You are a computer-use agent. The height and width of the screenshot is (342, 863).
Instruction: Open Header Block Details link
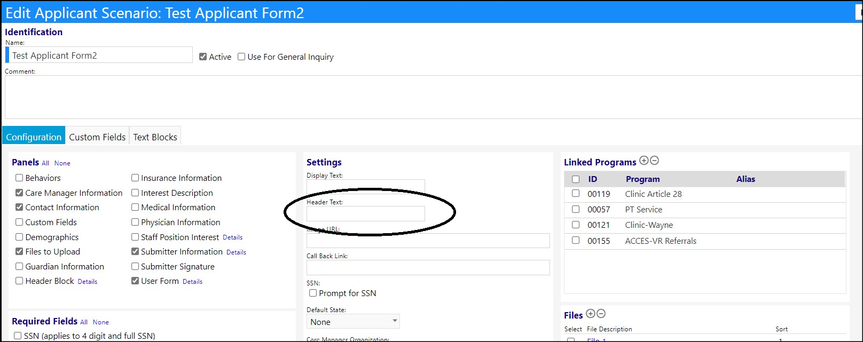[88, 282]
